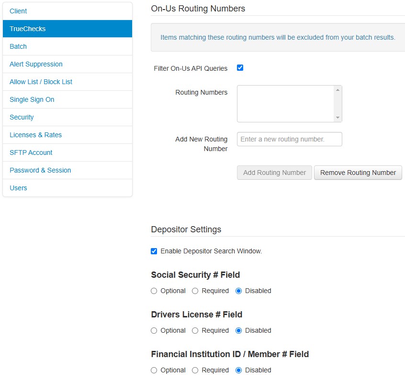Go to Batch settings
The width and height of the screenshot is (405, 381).
point(67,46)
